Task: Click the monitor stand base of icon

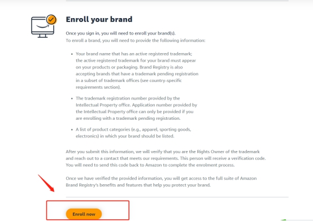Action: (43, 36)
